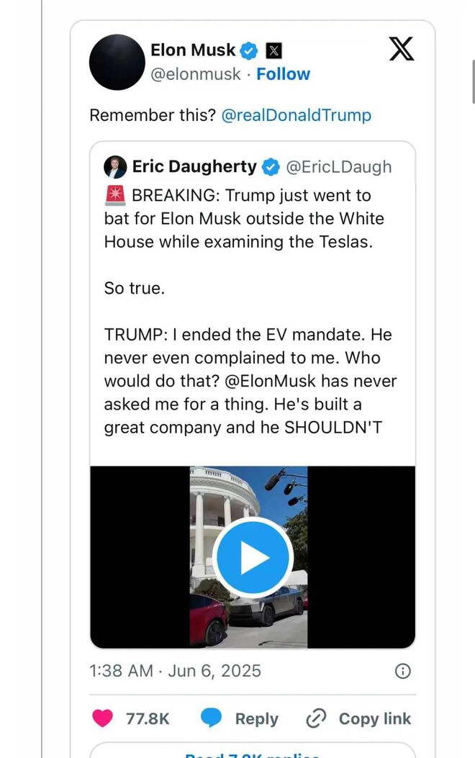
Task: Open the Elon Musk display name link
Action: click(192, 50)
